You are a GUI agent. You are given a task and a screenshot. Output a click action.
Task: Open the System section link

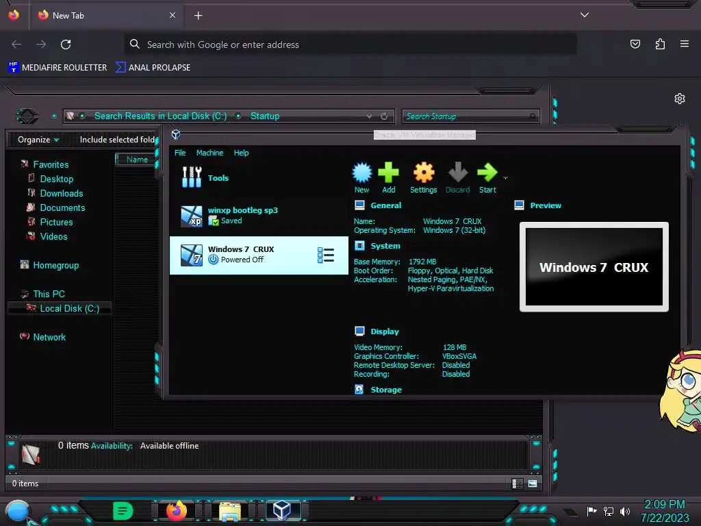click(x=385, y=246)
